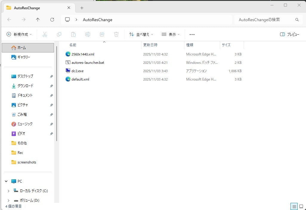The width and height of the screenshot is (306, 210).
Task: Select the file autores-launcher.bat
Action: 88,63
